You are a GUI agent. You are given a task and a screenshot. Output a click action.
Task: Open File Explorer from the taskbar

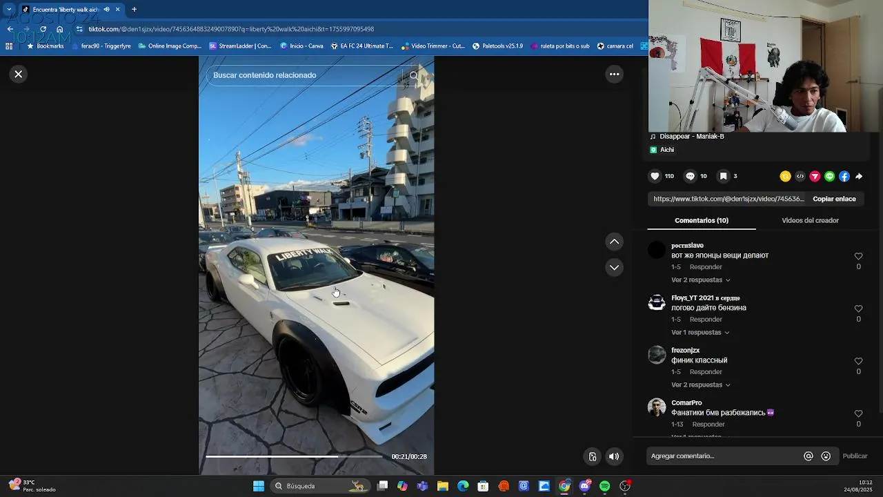[x=443, y=486]
